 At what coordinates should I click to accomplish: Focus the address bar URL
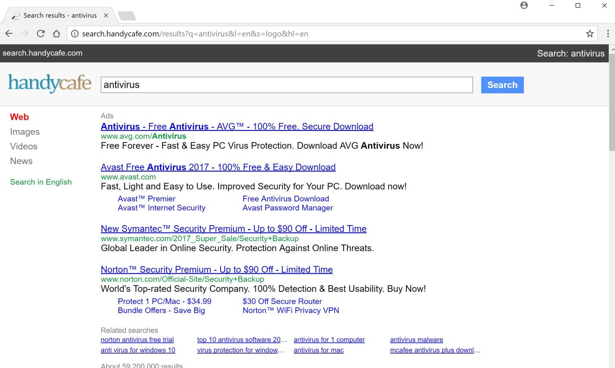click(x=195, y=34)
